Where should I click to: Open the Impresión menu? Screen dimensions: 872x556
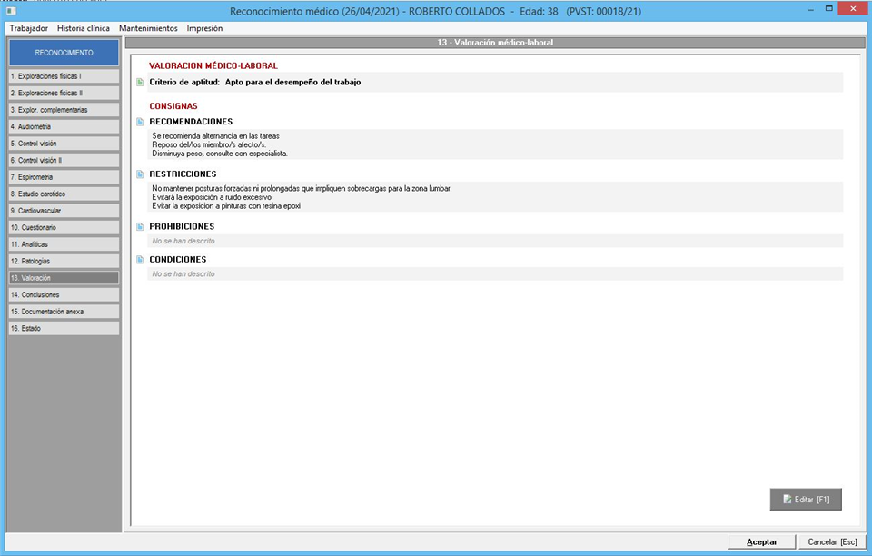click(204, 28)
